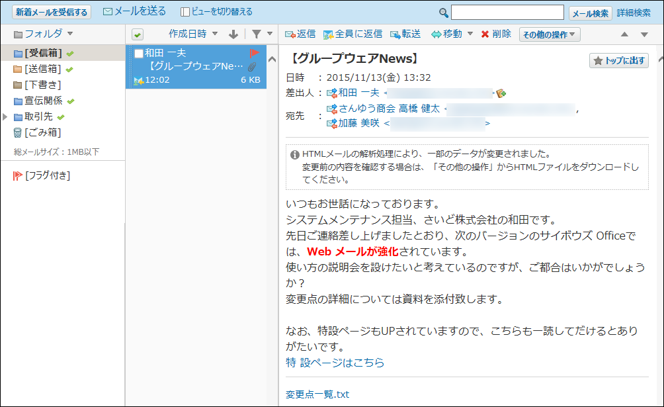Click green check beside 宣伝関係
This screenshot has width=664, height=407.
(x=71, y=101)
